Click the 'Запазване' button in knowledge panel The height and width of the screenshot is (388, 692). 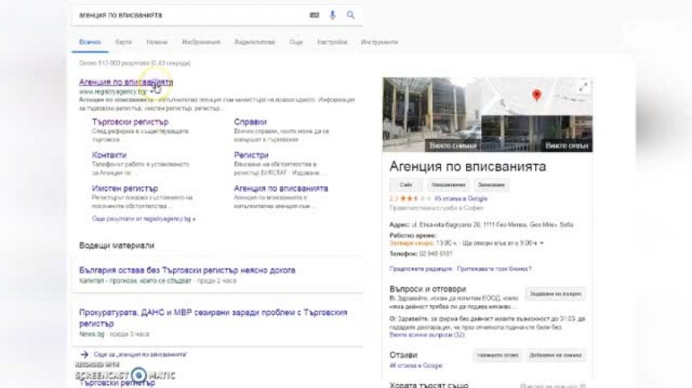tap(491, 185)
